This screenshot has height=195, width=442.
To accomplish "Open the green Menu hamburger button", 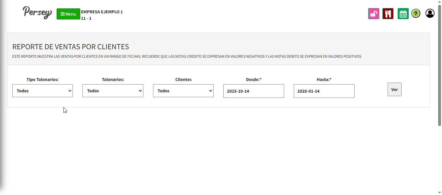I will coord(68,14).
